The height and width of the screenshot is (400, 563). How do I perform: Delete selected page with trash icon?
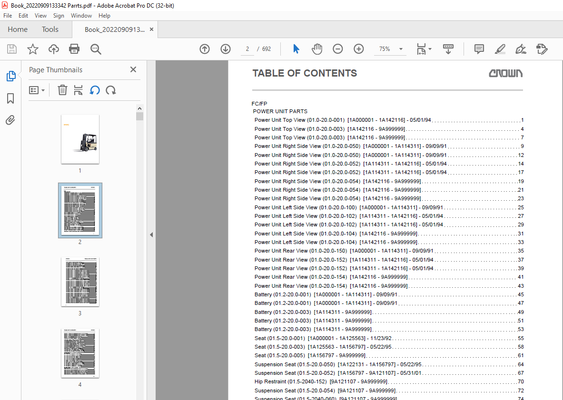coord(62,90)
